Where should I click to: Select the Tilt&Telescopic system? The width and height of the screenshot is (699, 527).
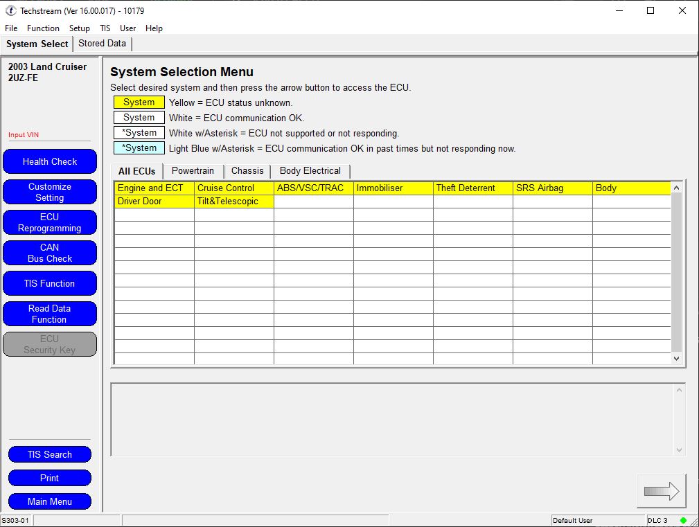coord(234,202)
